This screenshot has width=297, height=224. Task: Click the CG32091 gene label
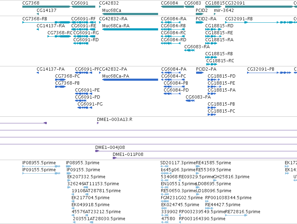pos(235,3)
